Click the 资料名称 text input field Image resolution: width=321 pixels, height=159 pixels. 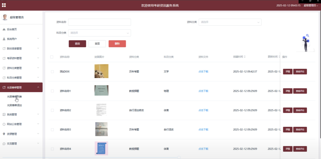pos(100,22)
